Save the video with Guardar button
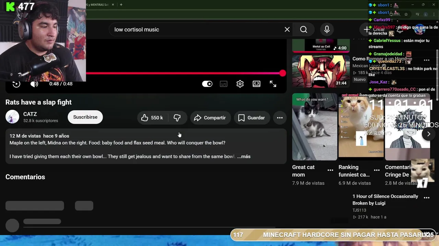Viewport: 439px width, 246px height. pyautogui.click(x=252, y=118)
